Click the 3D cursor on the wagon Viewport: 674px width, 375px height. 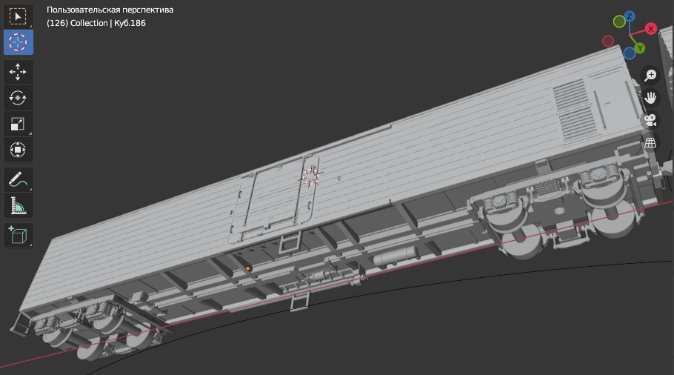click(310, 176)
